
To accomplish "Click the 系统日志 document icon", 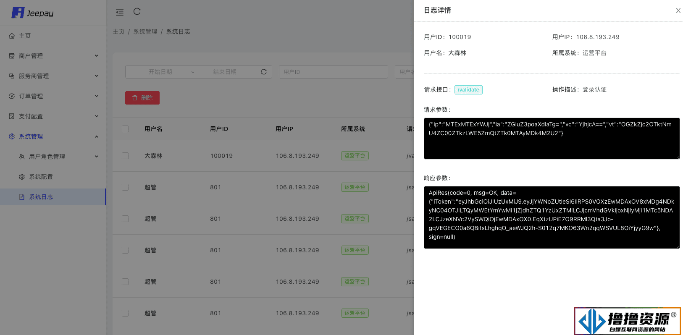I will pyautogui.click(x=22, y=197).
